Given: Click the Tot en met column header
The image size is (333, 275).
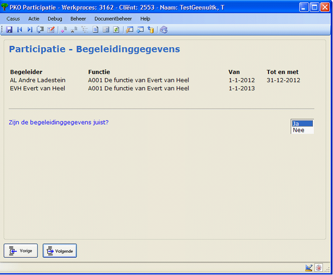Looking at the screenshot, I should click(283, 72).
